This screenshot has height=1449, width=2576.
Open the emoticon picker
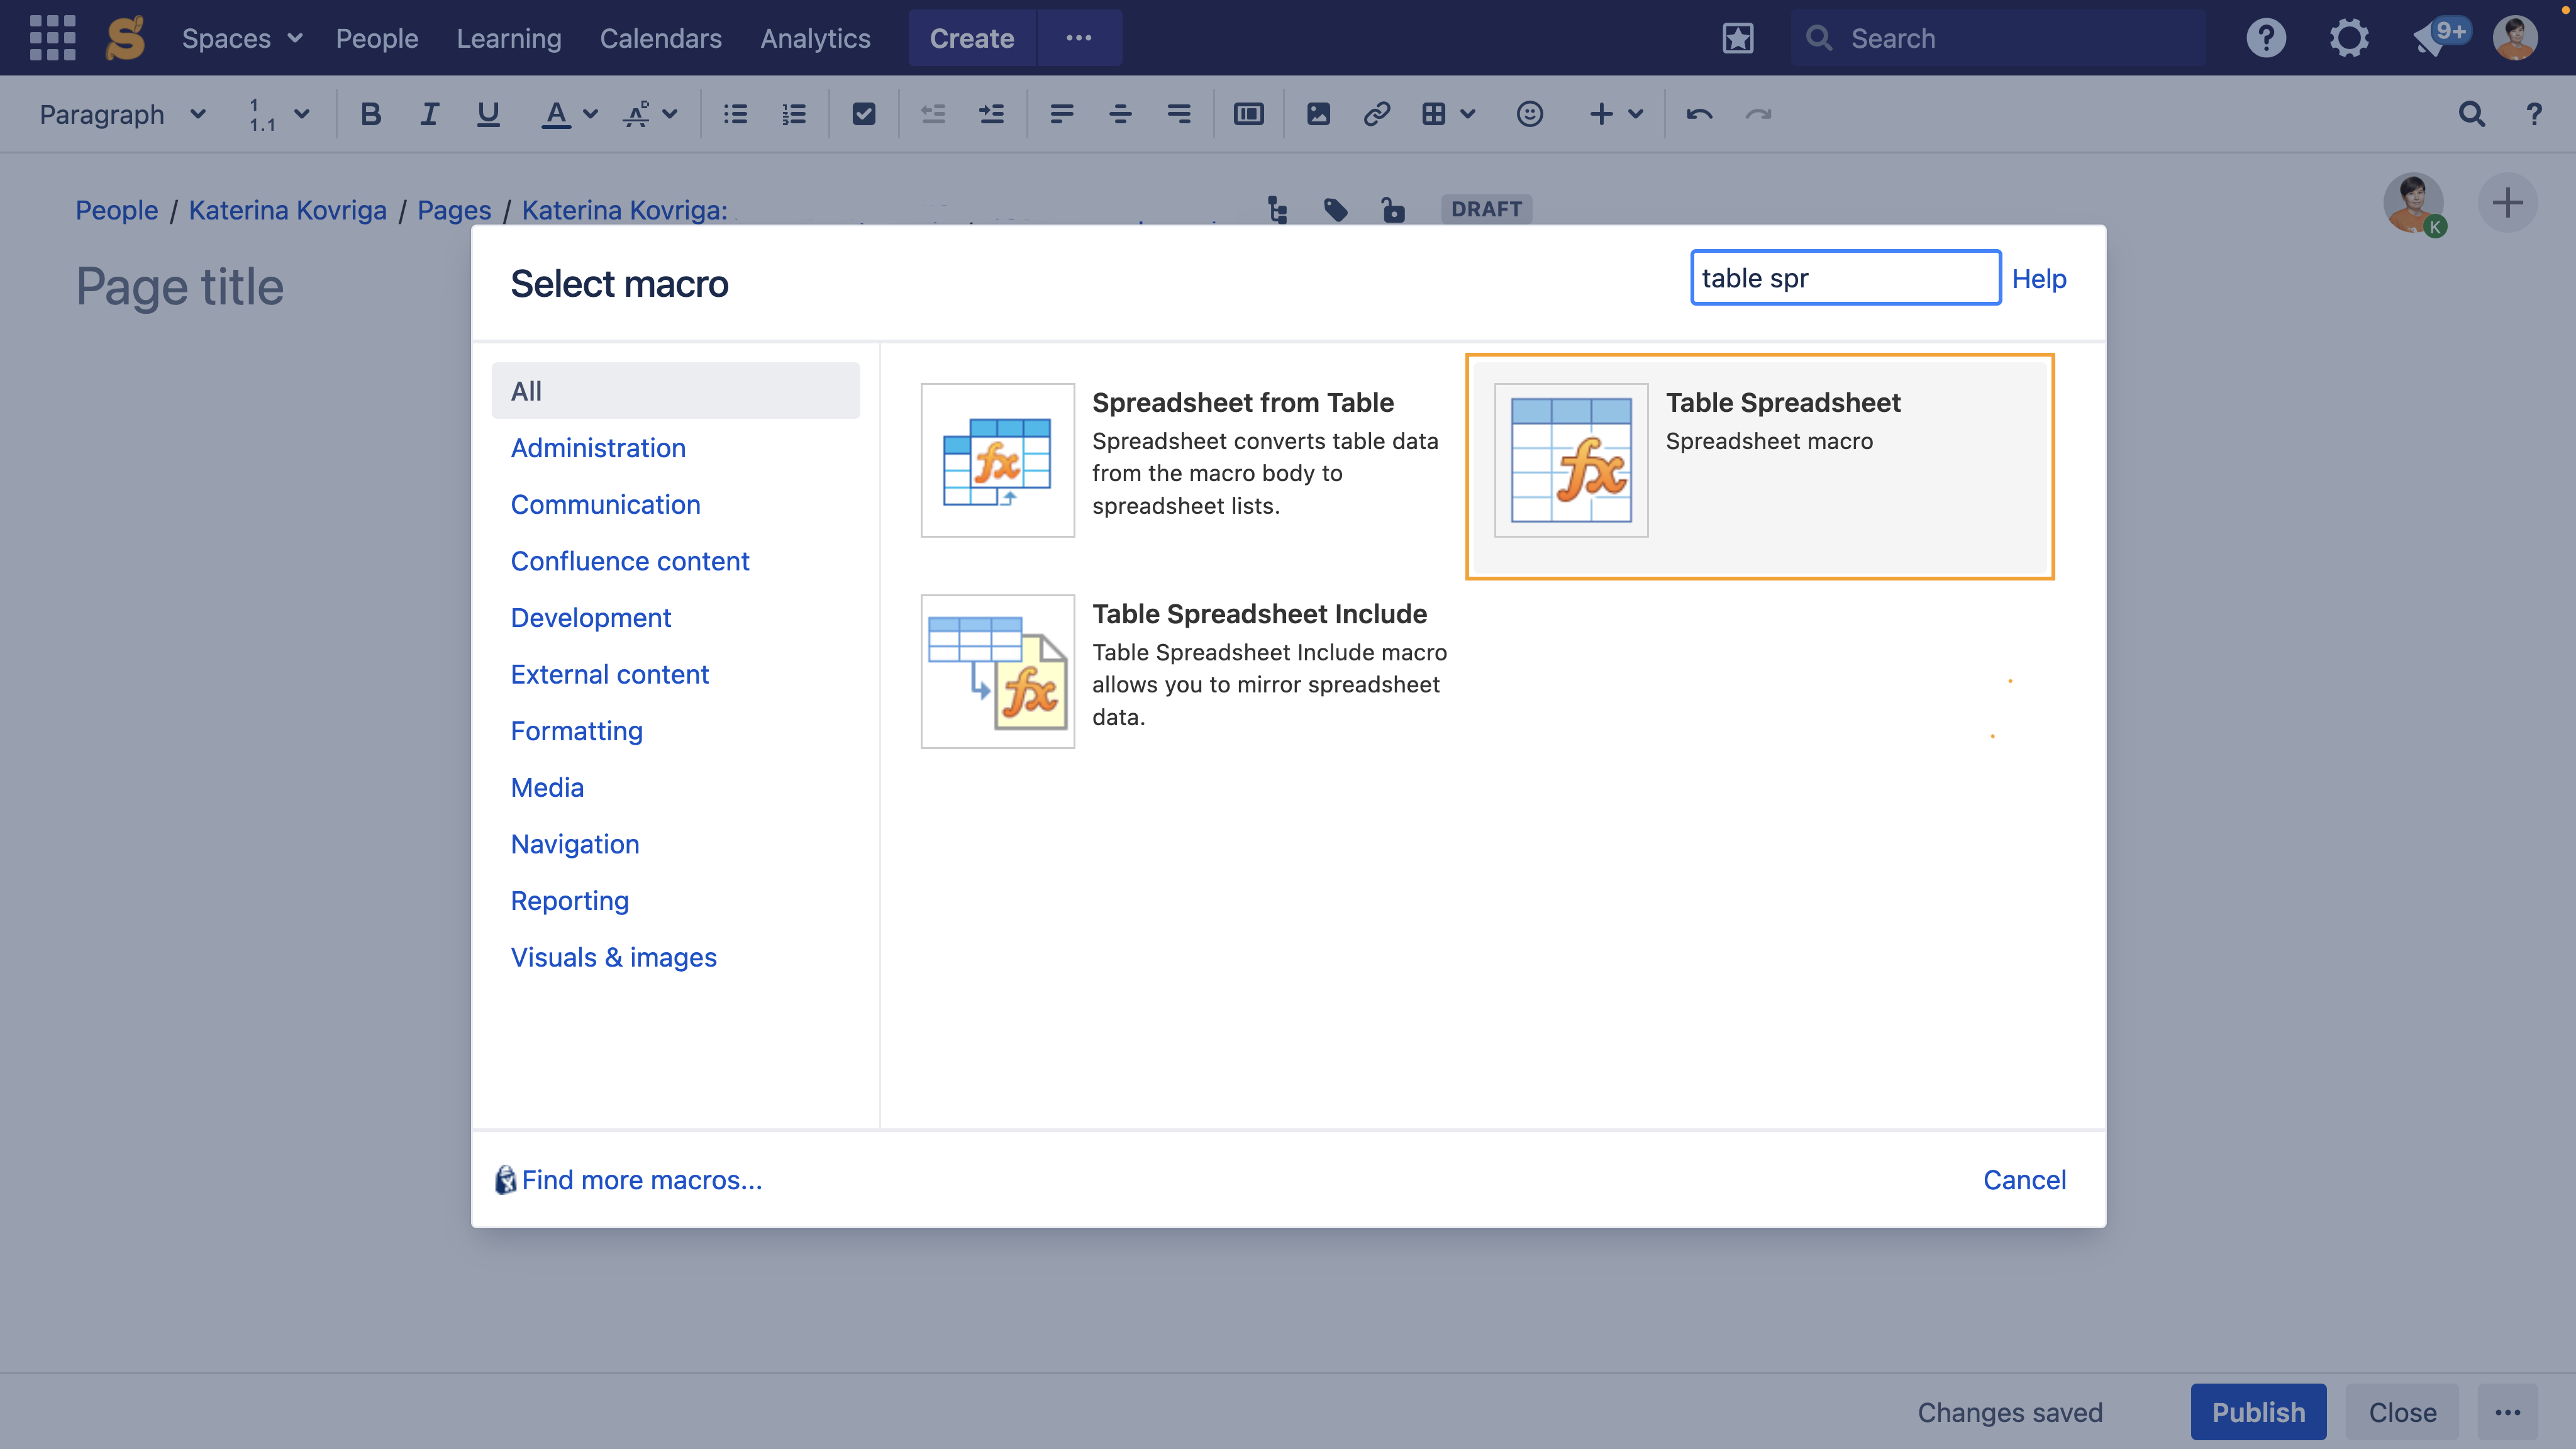tap(1529, 114)
